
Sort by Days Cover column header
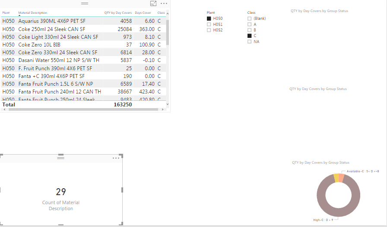143,13
